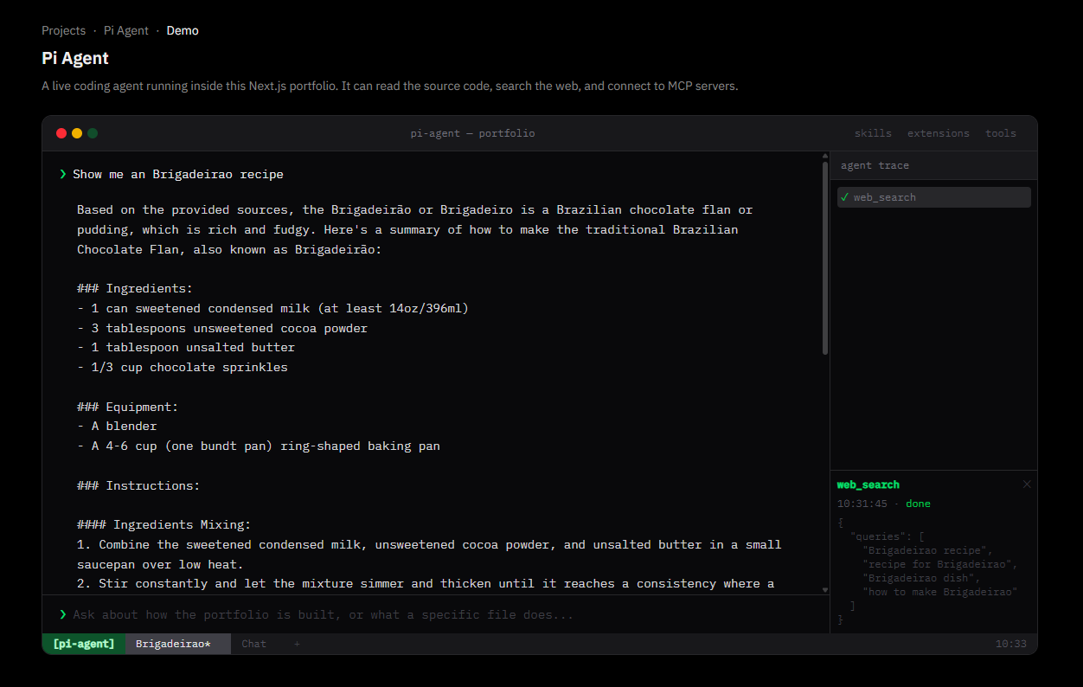1083x687 pixels.
Task: Click the yellow window dot in terminal
Action: click(77, 133)
